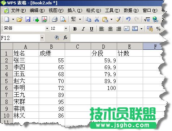Click the fx Insert Function icon
This screenshot has width=172, height=131.
[65, 38]
